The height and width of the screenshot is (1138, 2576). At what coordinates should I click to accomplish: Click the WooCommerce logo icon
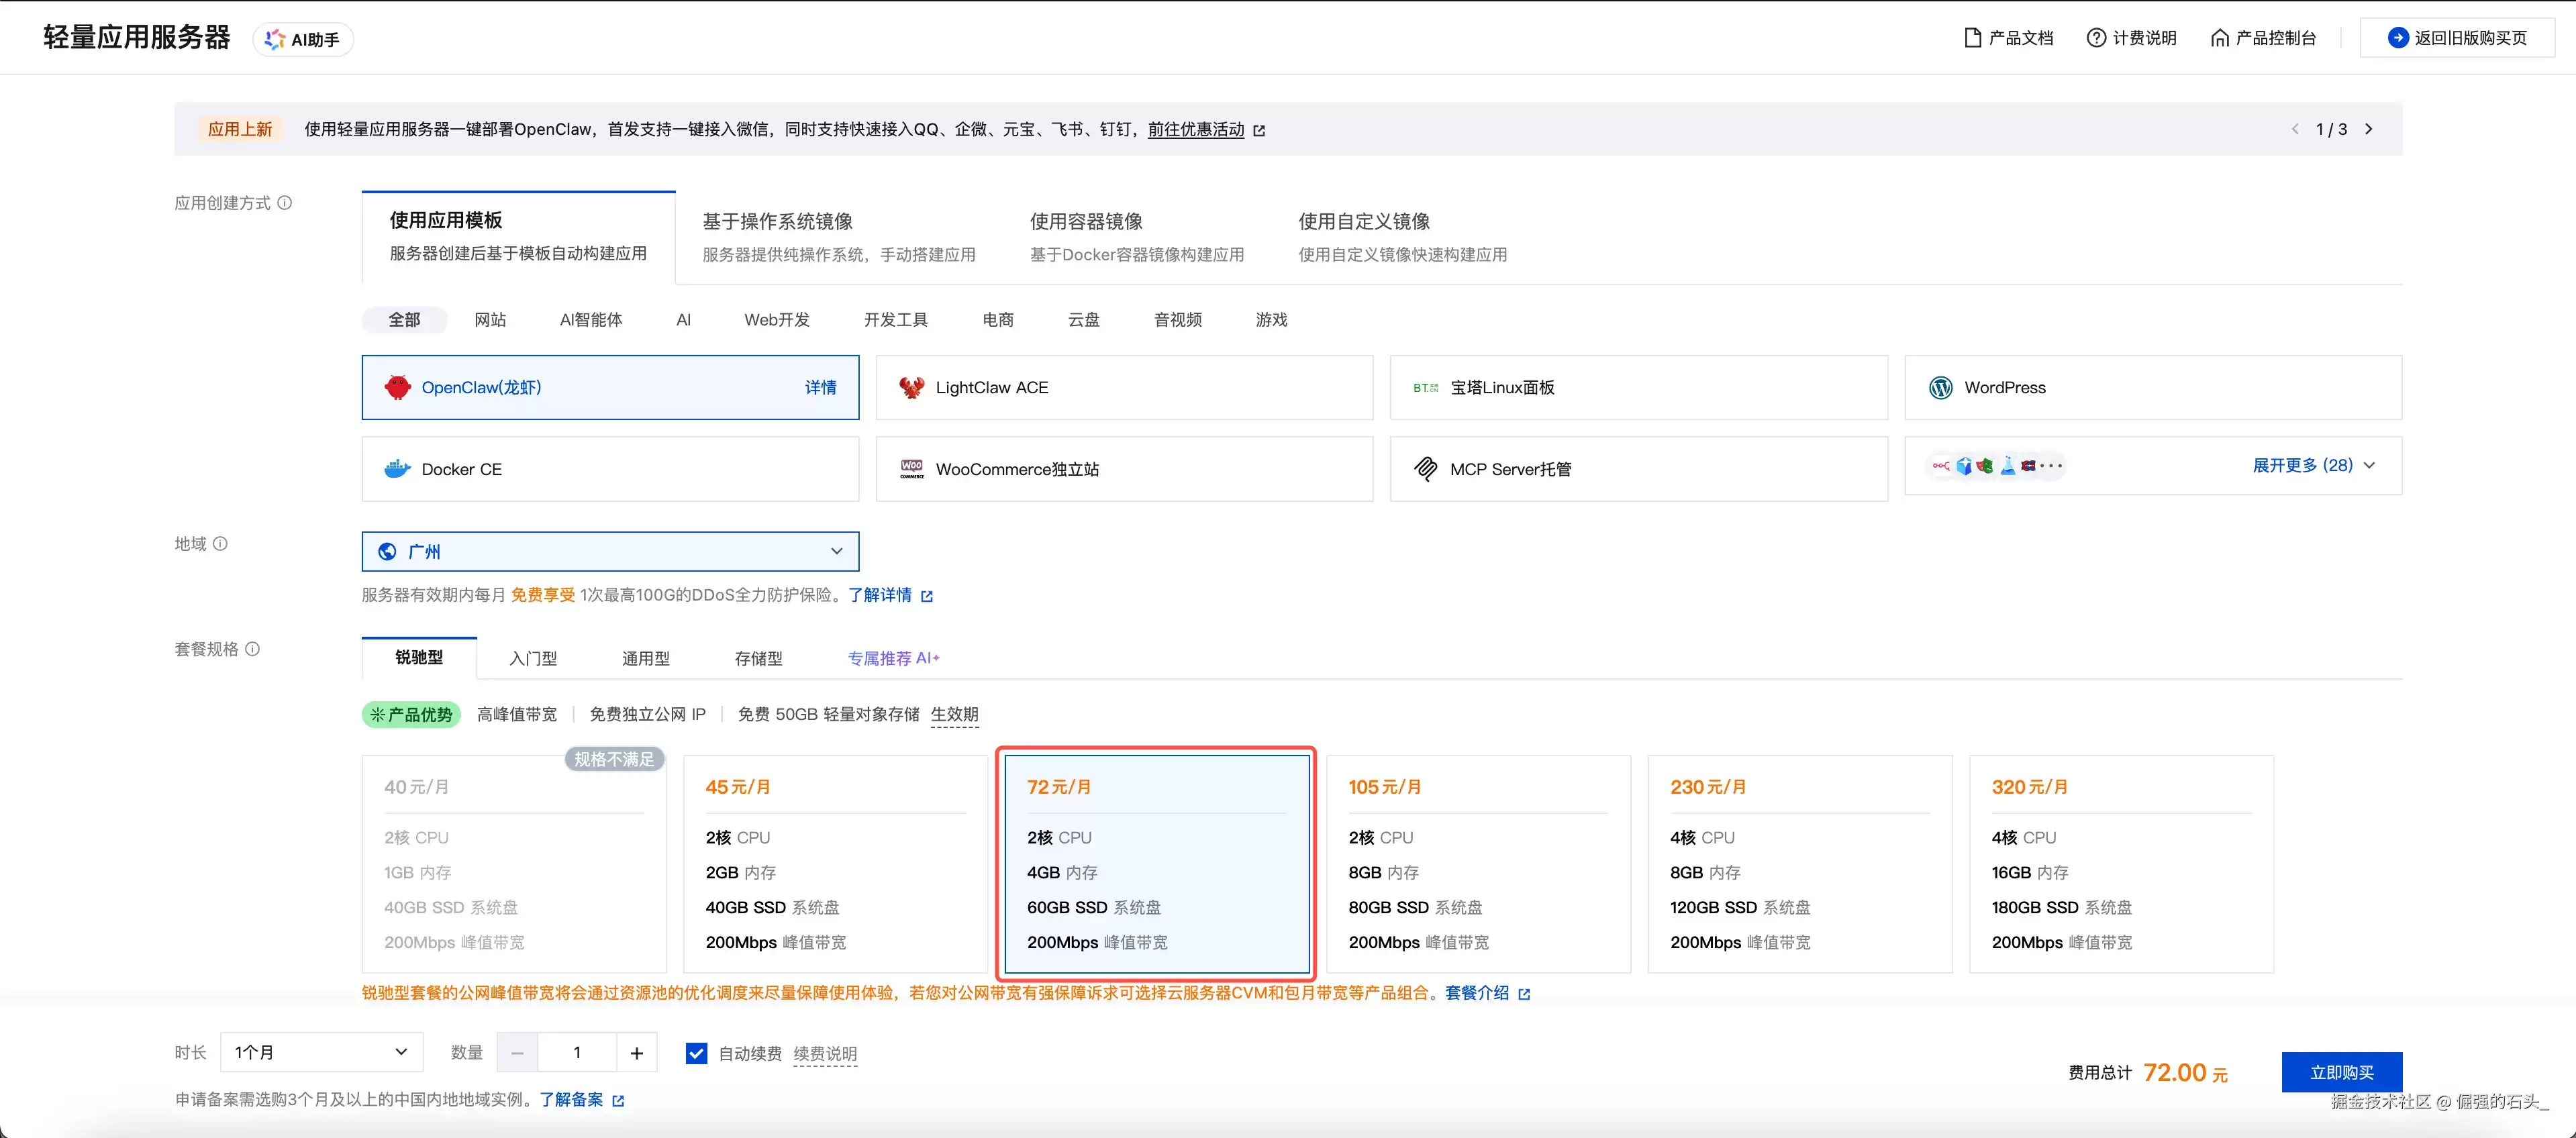(x=911, y=469)
